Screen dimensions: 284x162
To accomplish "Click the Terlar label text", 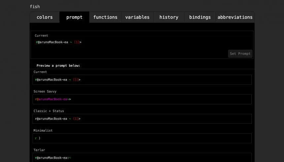I will pyautogui.click(x=39, y=150).
